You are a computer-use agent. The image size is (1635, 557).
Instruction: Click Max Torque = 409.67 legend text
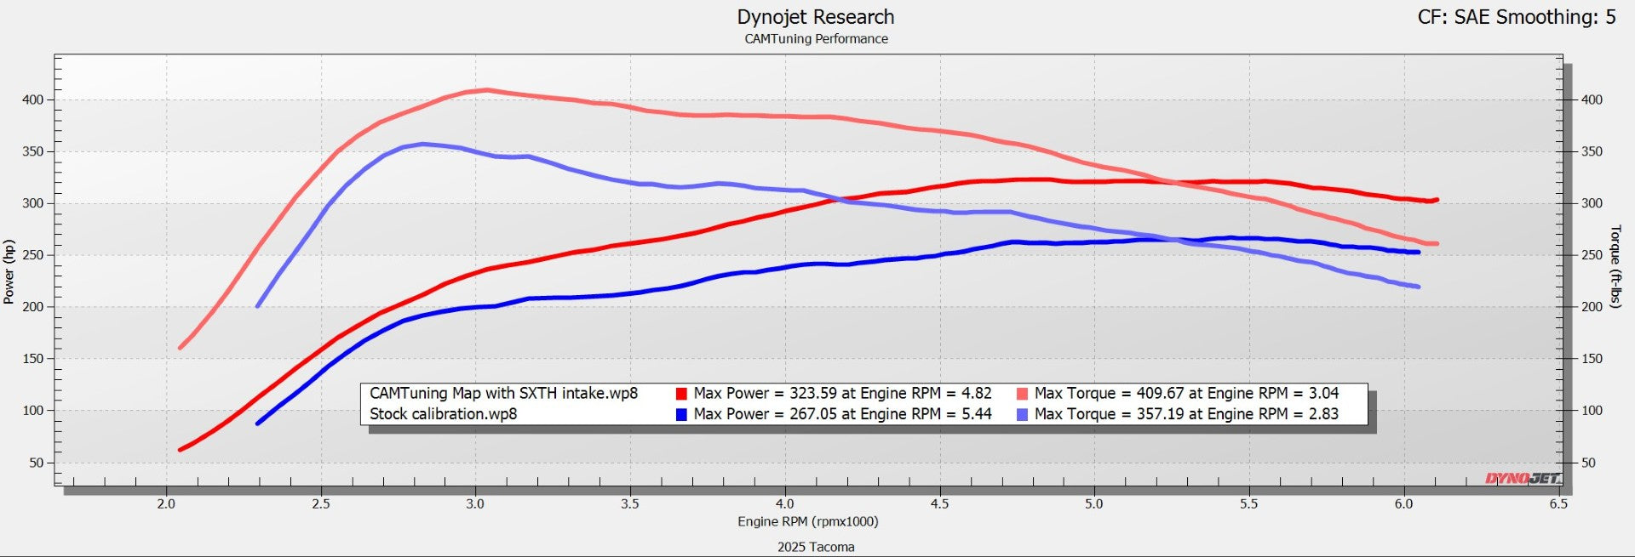click(1186, 393)
